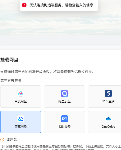This screenshot has height=150, width=121.
Task: Click the 无法连接到远端服务 error message
Action: tap(62, 5)
